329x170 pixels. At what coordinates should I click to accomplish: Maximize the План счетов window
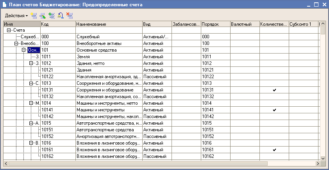pos(316,5)
